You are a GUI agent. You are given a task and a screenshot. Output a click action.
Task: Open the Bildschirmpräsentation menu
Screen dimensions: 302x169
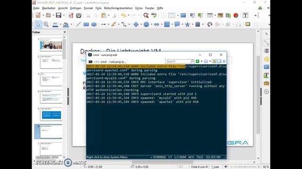(x=118, y=8)
